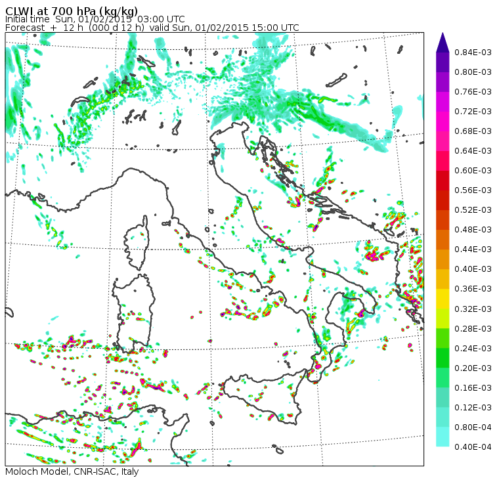Click the 0.52E-03 colorbar label
The image size is (499, 480).
[x=473, y=210]
